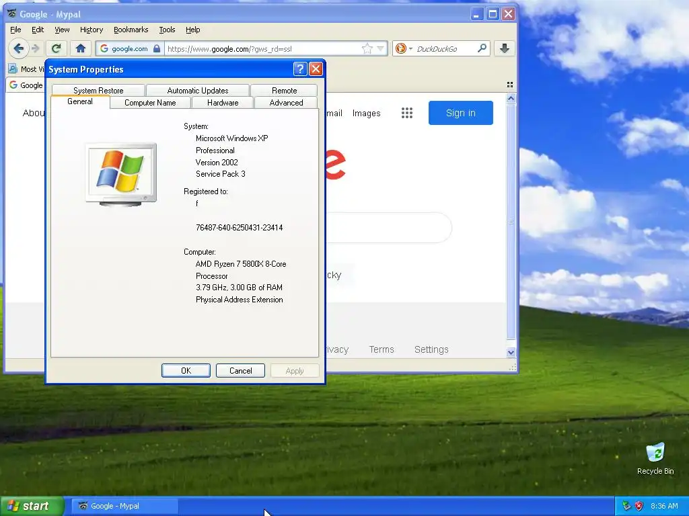Switch to the Automatic Updates tab

(x=198, y=91)
